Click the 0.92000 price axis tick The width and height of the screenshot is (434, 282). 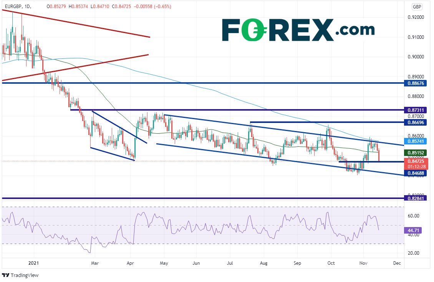pos(416,17)
